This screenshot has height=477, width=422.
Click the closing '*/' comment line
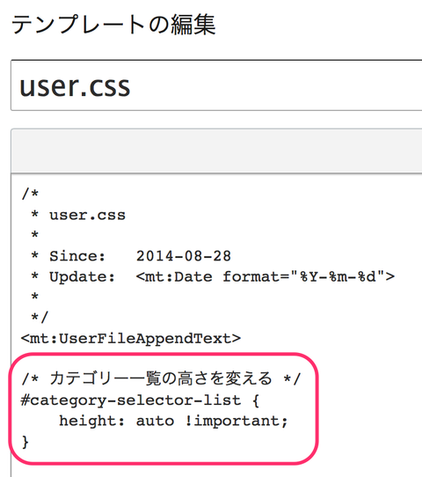40,318
